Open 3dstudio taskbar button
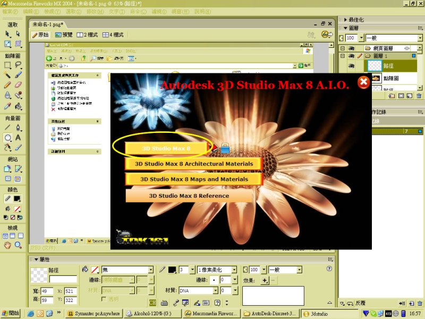 329,314
